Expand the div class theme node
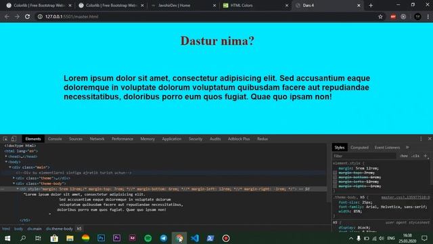The width and height of the screenshot is (433, 244). tap(14, 178)
